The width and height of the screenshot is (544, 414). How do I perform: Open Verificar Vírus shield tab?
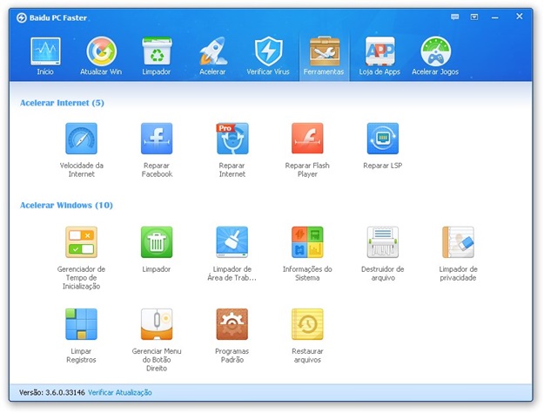click(x=268, y=57)
